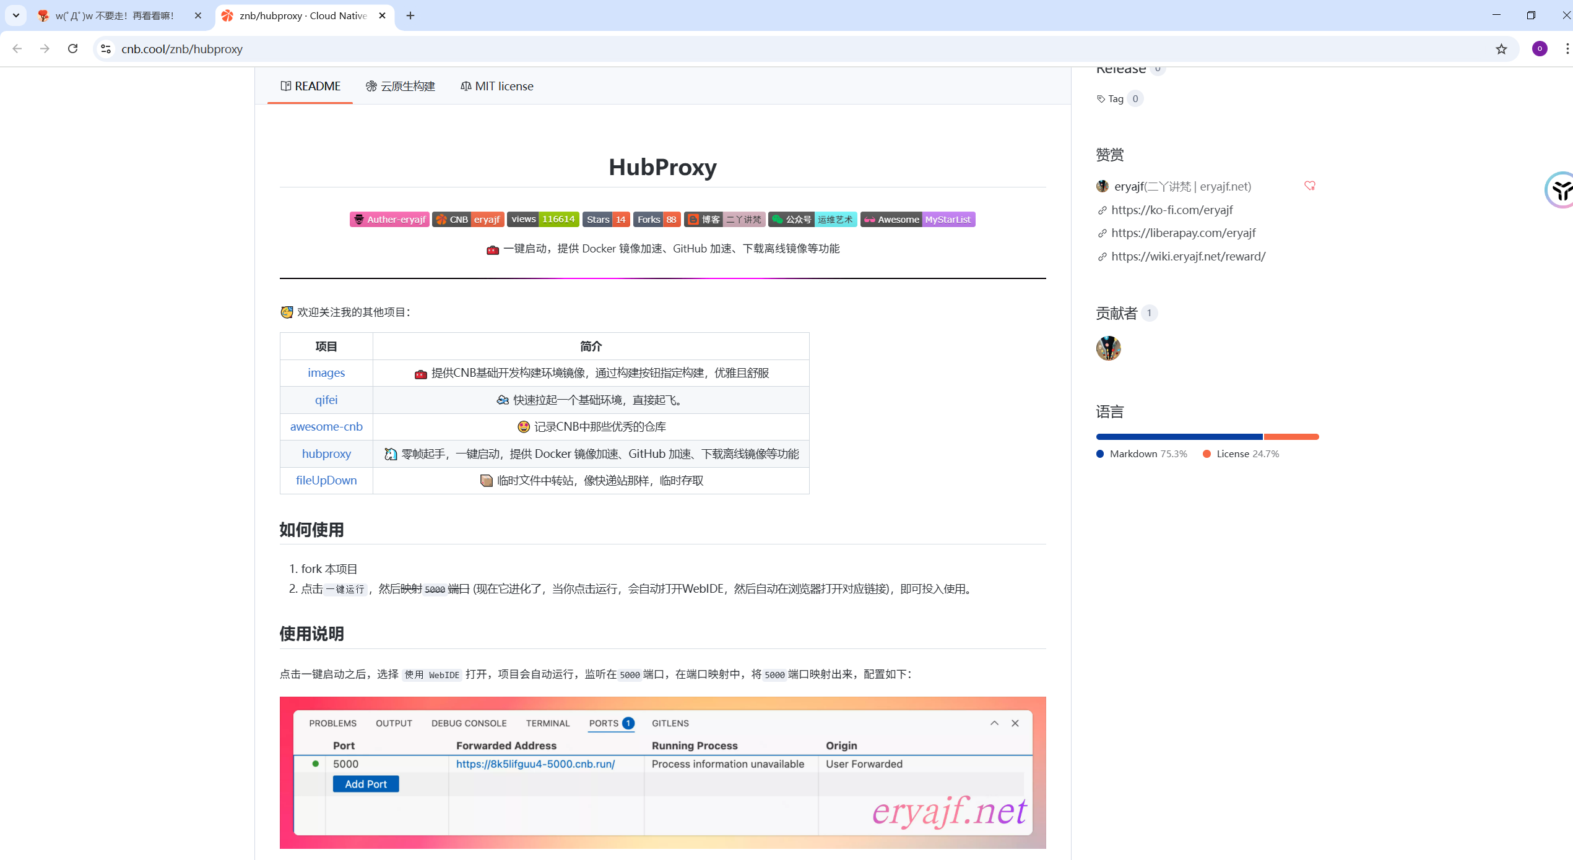Open the browser three-dot menu
Viewport: 1573px width, 860px height.
[x=1567, y=49]
